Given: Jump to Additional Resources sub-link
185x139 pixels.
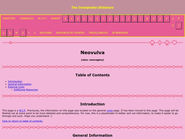Looking at the screenshot, I should click(26, 90).
